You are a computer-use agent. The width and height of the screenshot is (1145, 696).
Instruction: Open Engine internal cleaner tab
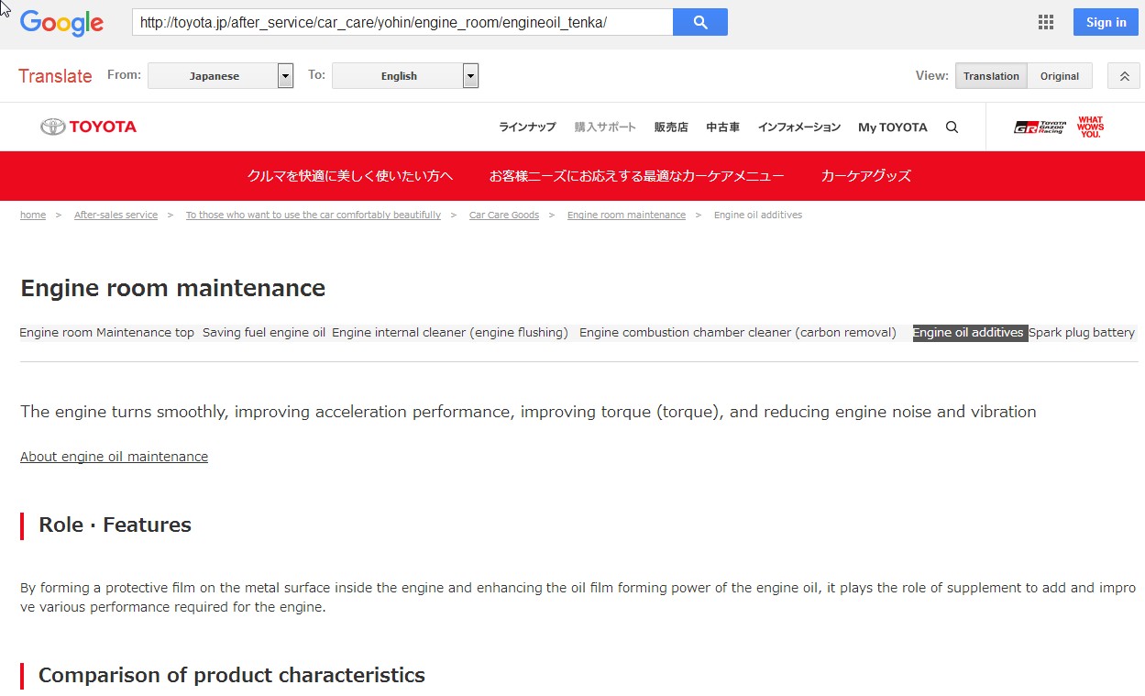pos(450,333)
